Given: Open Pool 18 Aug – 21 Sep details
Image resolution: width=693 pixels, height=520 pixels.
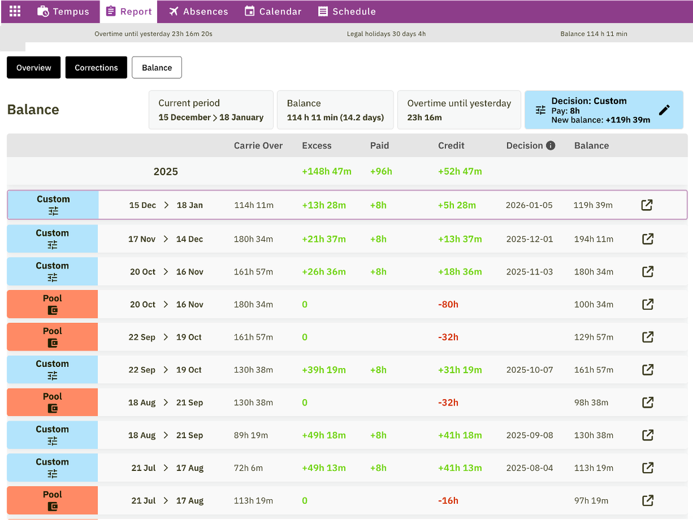Looking at the screenshot, I should coord(648,402).
